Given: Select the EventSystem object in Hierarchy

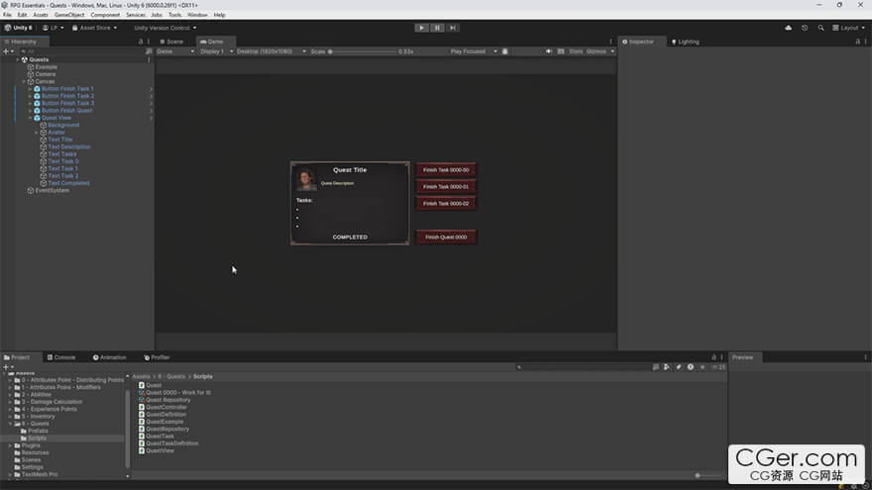Looking at the screenshot, I should pyautogui.click(x=52, y=190).
